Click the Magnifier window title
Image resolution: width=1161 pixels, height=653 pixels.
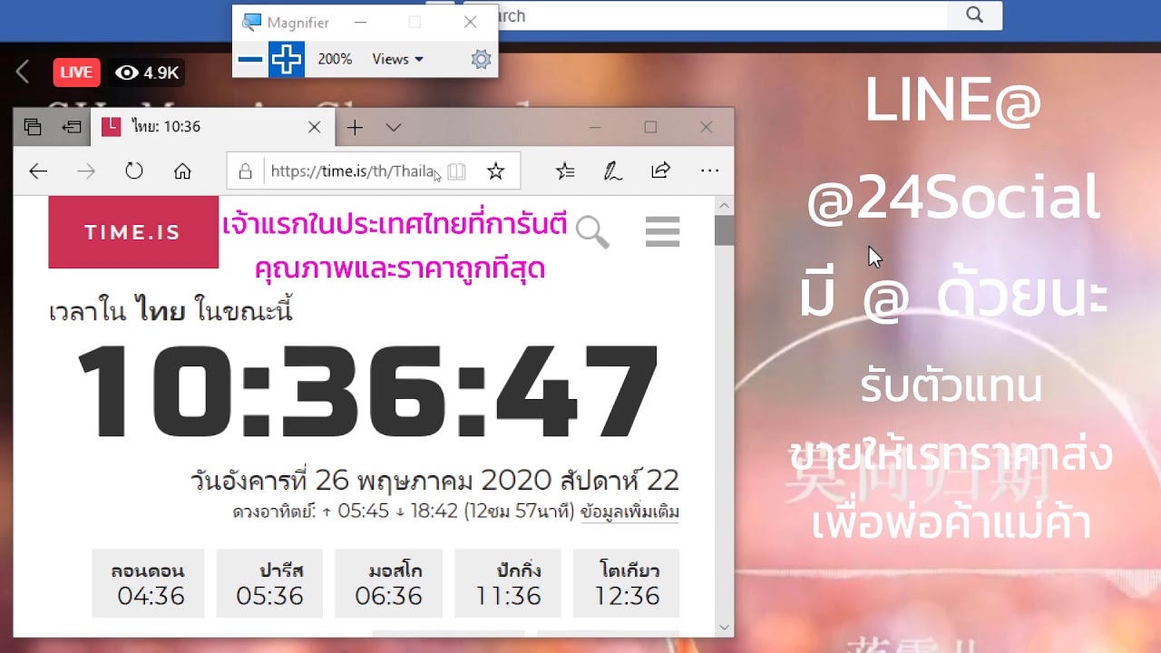pyautogui.click(x=298, y=23)
